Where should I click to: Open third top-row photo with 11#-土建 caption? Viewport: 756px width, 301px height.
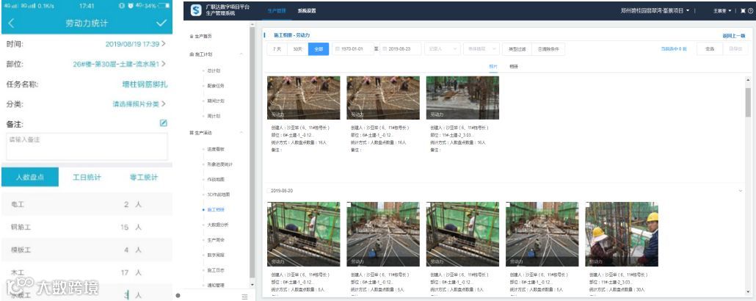pyautogui.click(x=462, y=98)
